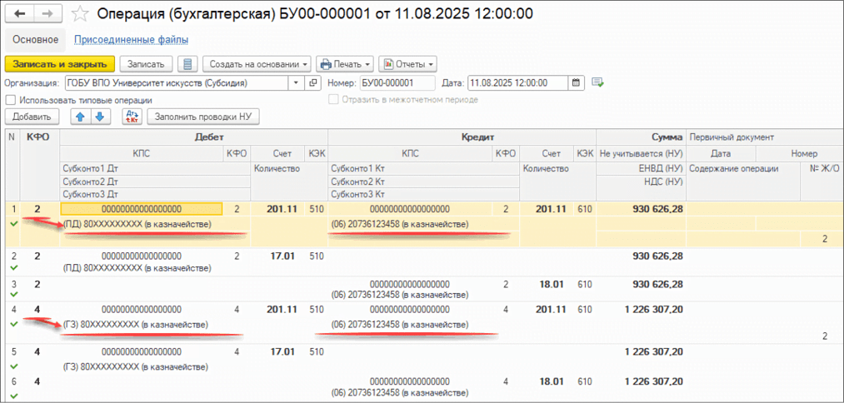Click into the Номер input field
This screenshot has height=403, width=844.
pos(397,82)
